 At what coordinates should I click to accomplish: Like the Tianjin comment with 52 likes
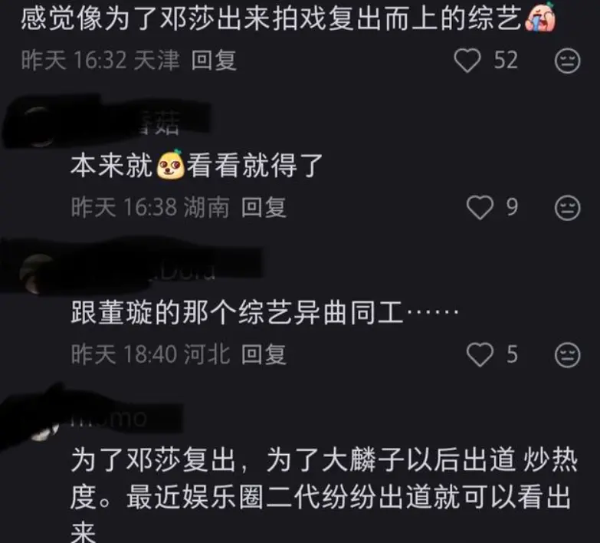[x=467, y=61]
